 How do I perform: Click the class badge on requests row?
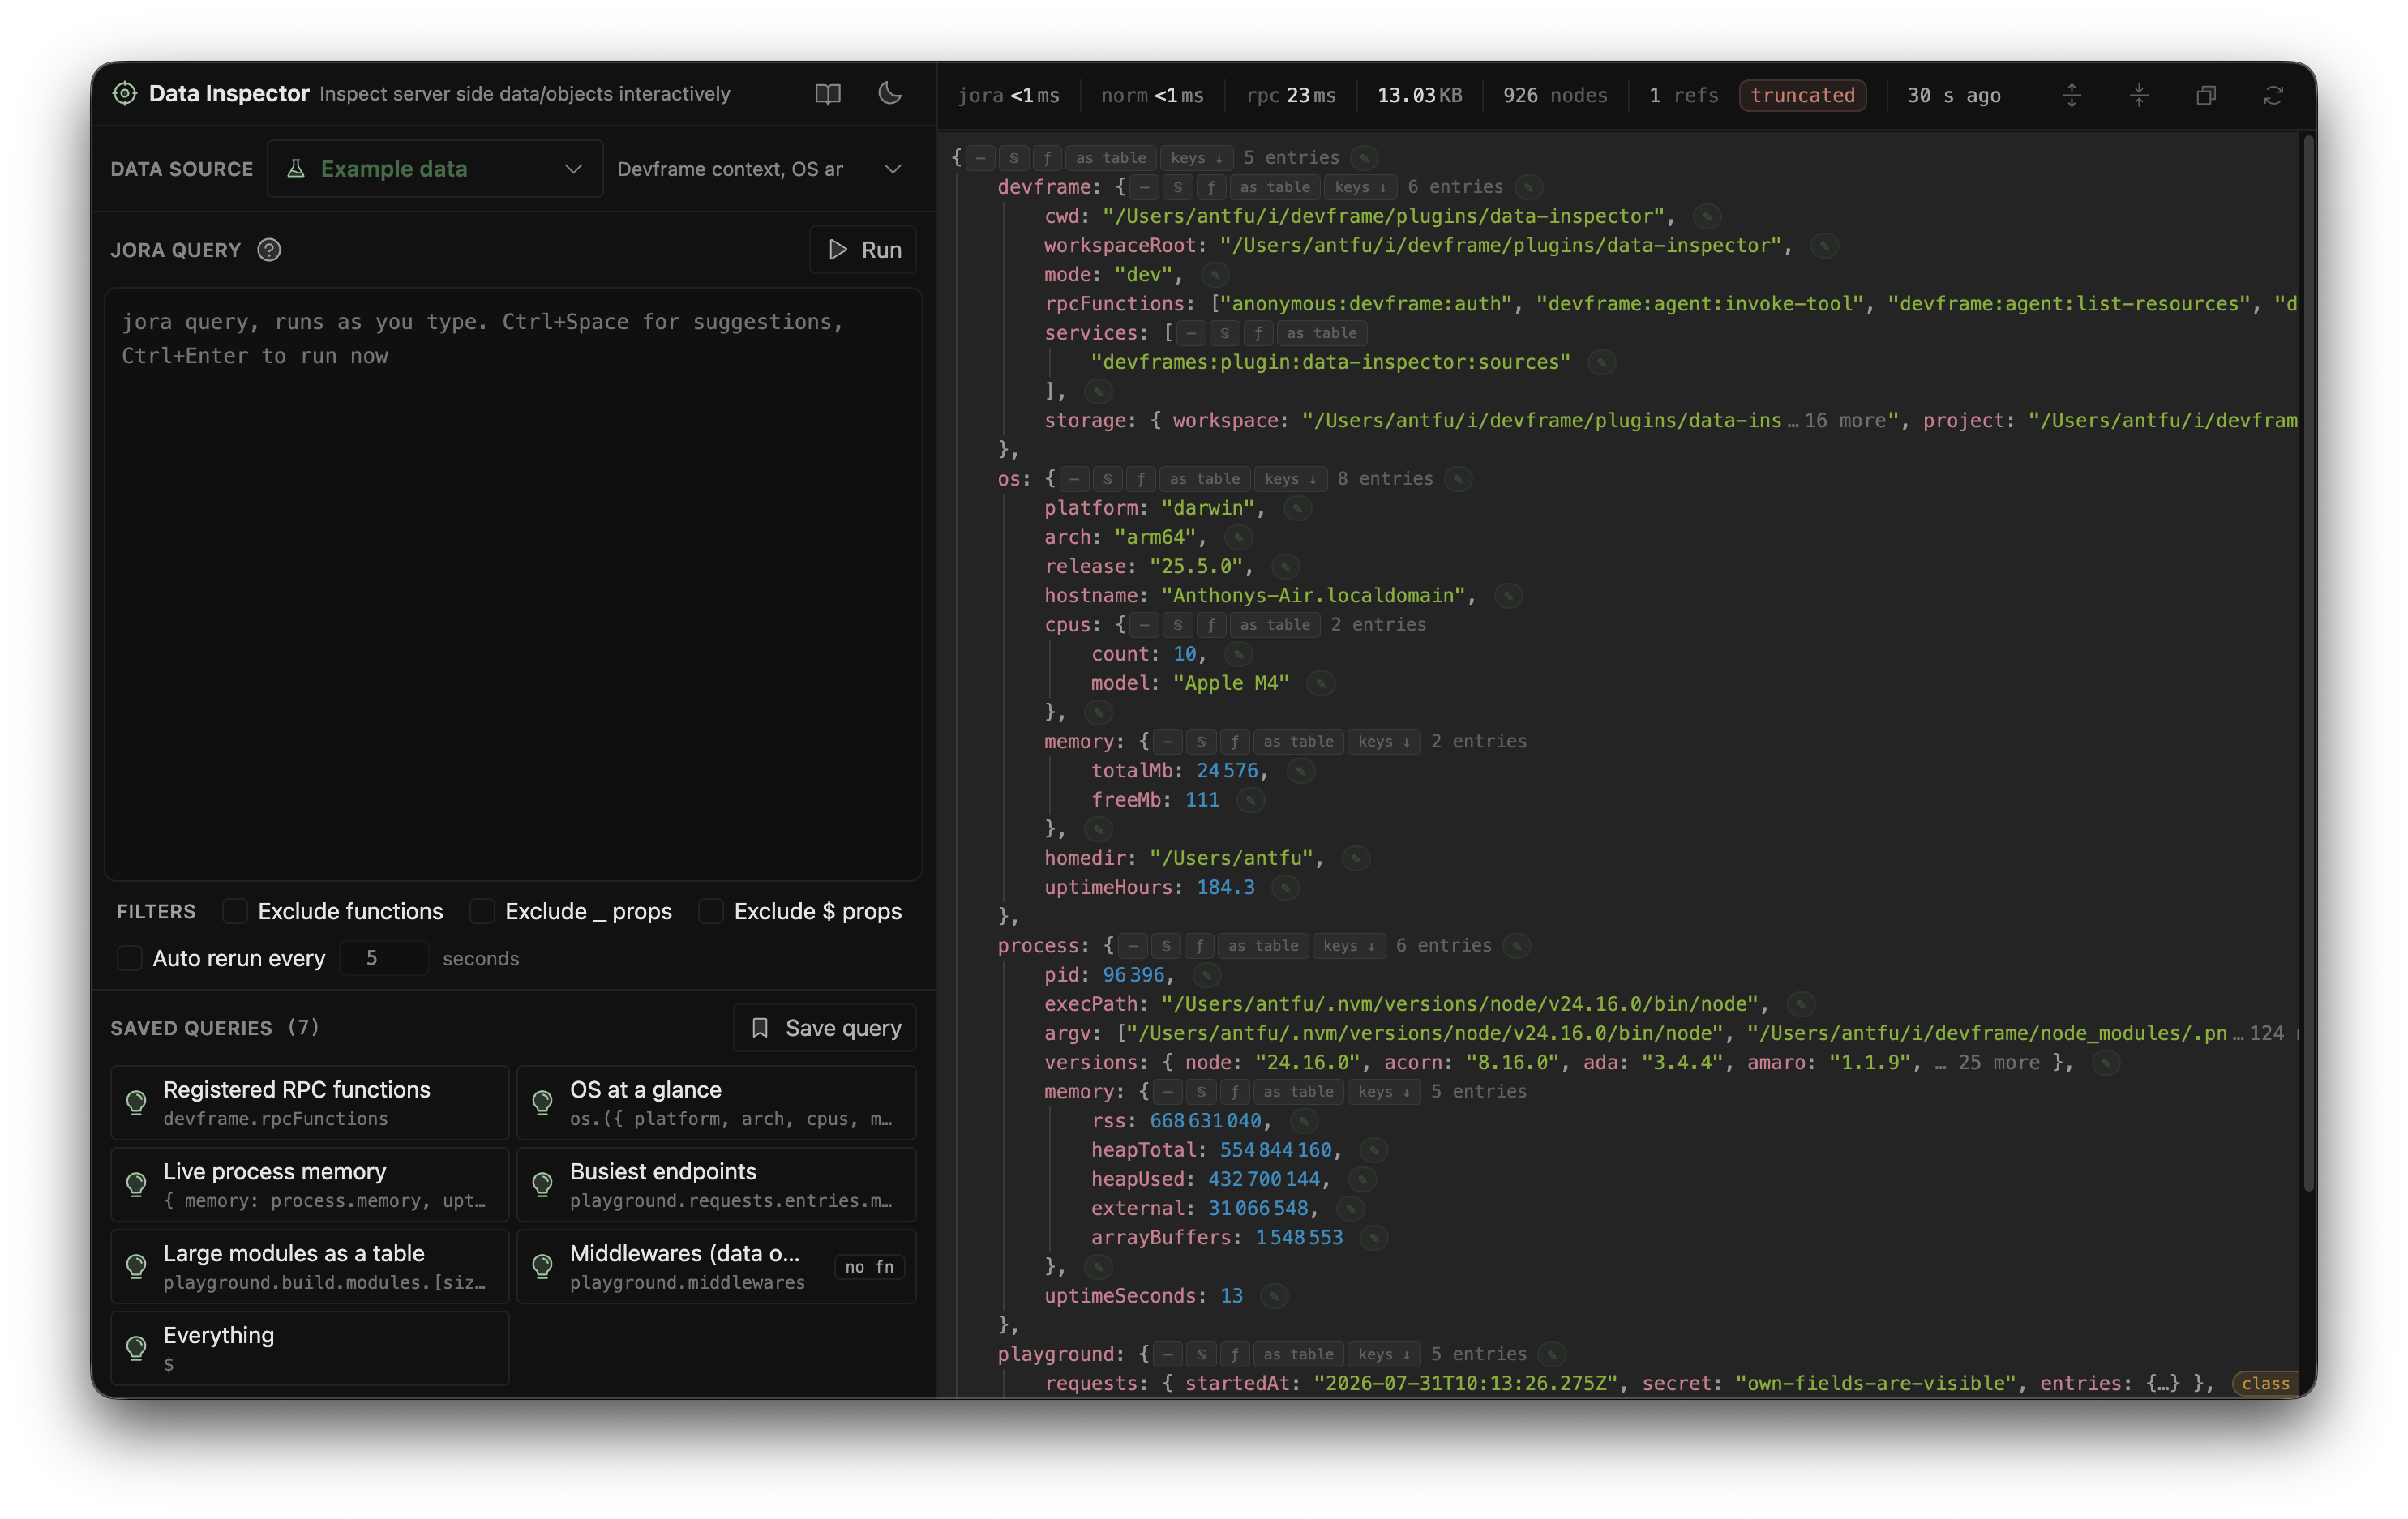pos(2265,1384)
